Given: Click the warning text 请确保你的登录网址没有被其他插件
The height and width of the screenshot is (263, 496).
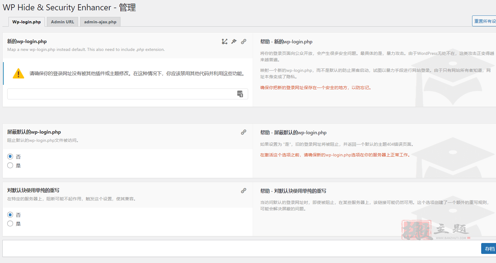Looking at the screenshot, I should [137, 73].
